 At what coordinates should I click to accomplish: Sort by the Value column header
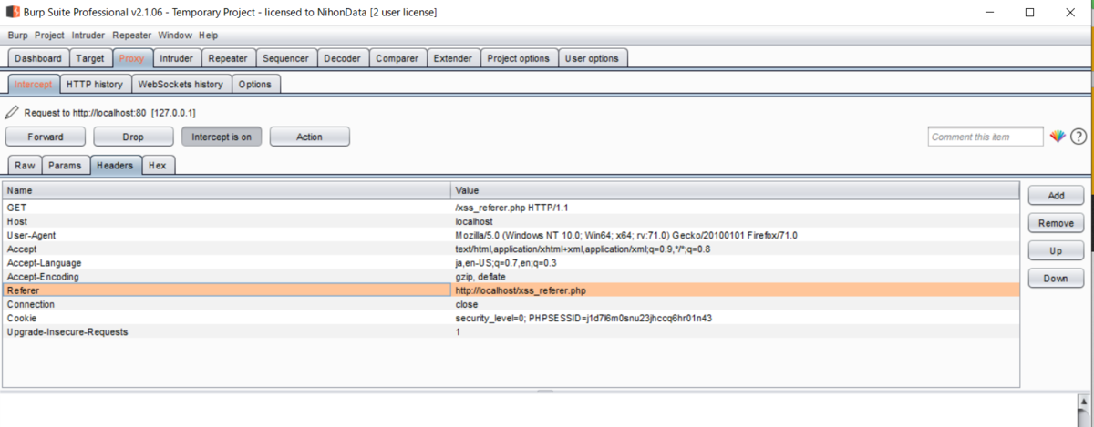point(736,190)
